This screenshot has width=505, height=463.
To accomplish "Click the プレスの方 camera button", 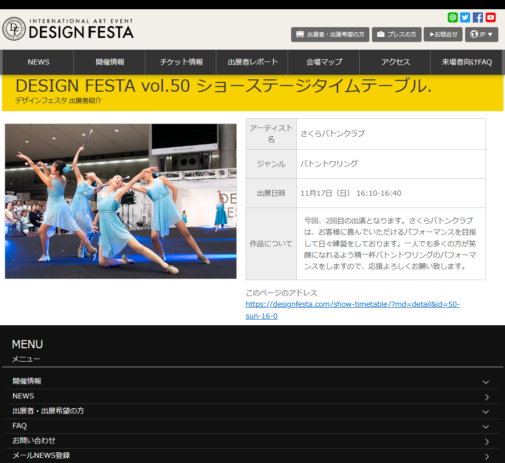I will tap(397, 34).
